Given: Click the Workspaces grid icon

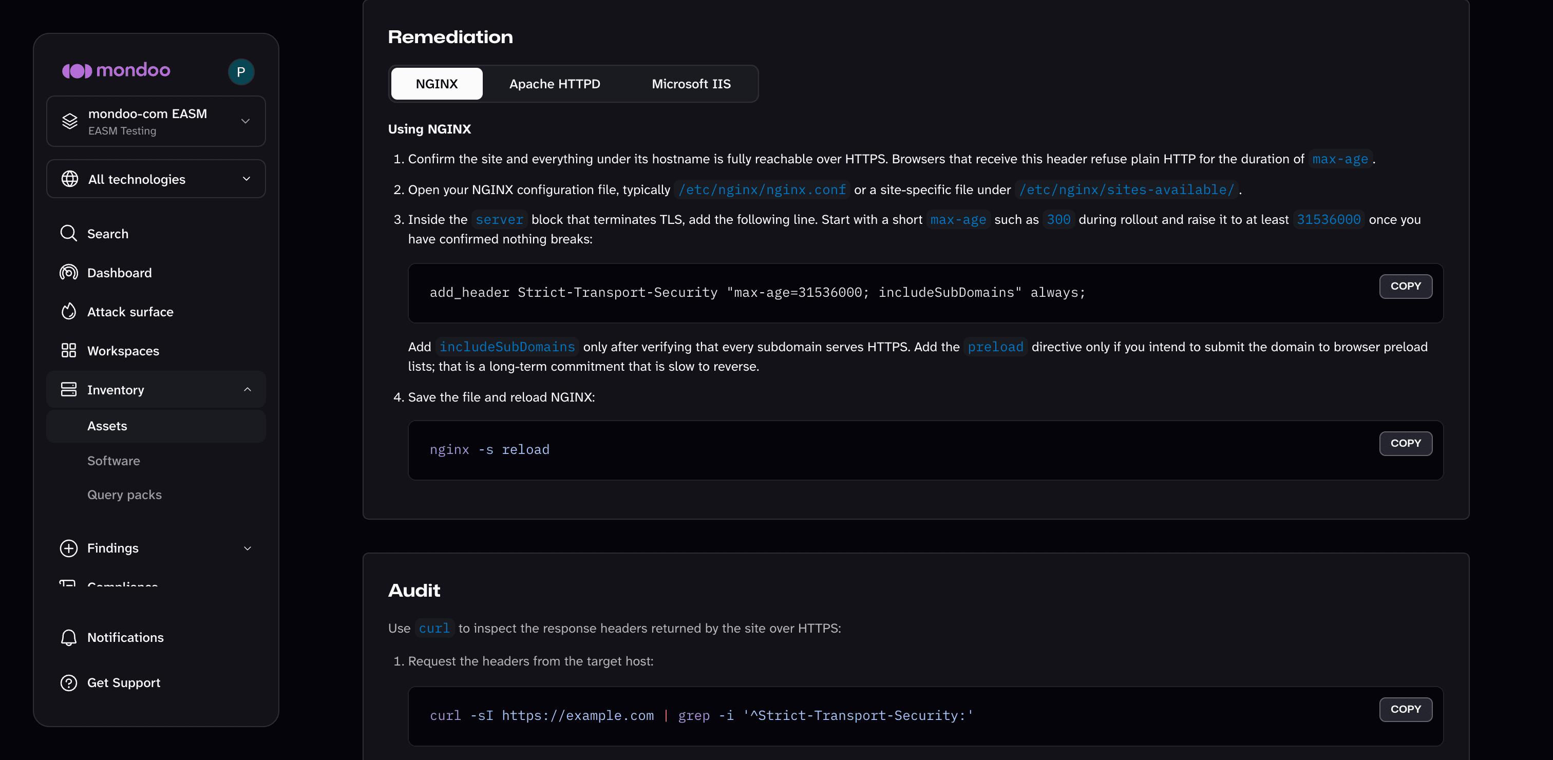Looking at the screenshot, I should point(69,351).
